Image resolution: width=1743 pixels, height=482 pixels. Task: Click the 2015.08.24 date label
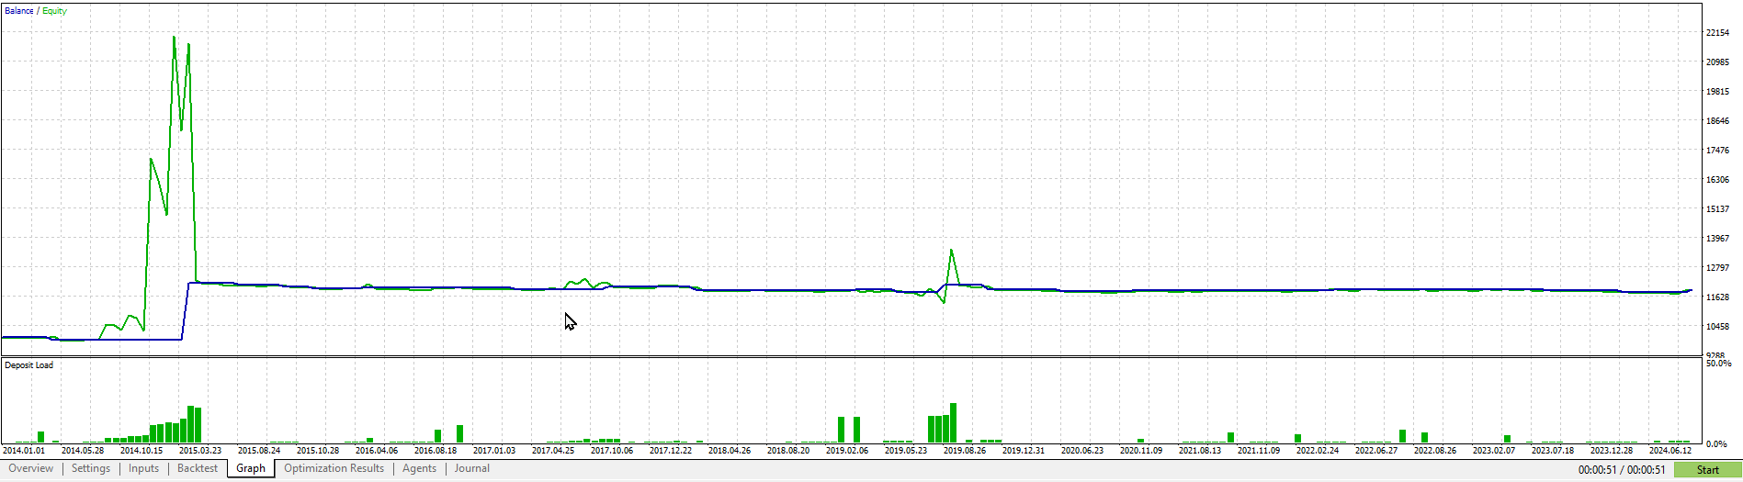(x=259, y=451)
